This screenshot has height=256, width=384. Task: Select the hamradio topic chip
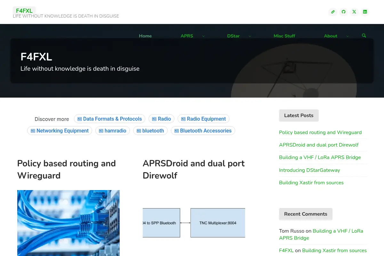point(113,131)
